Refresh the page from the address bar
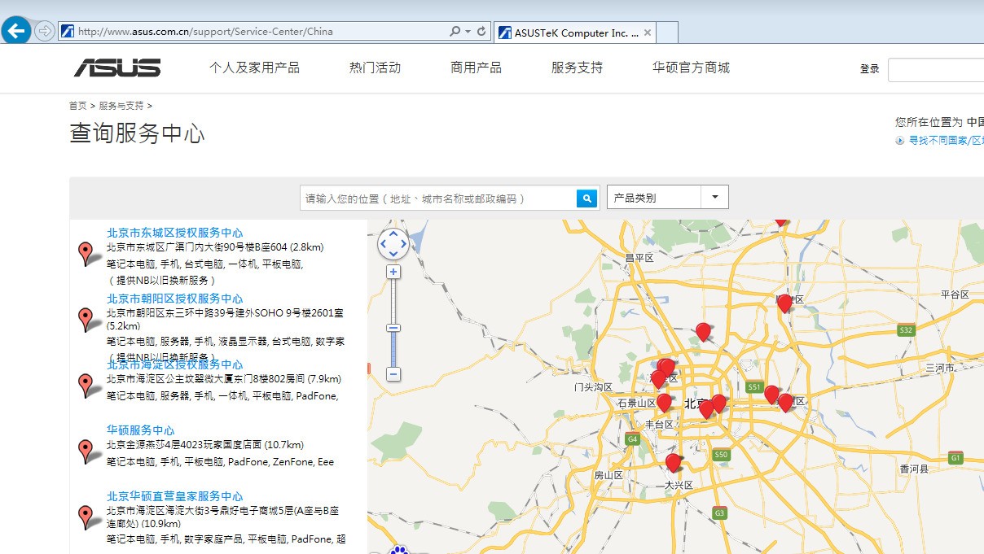The image size is (984, 554). click(x=481, y=32)
